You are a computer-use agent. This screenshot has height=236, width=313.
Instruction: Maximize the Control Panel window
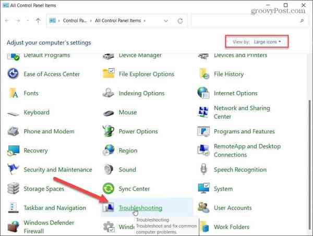click(286, 5)
